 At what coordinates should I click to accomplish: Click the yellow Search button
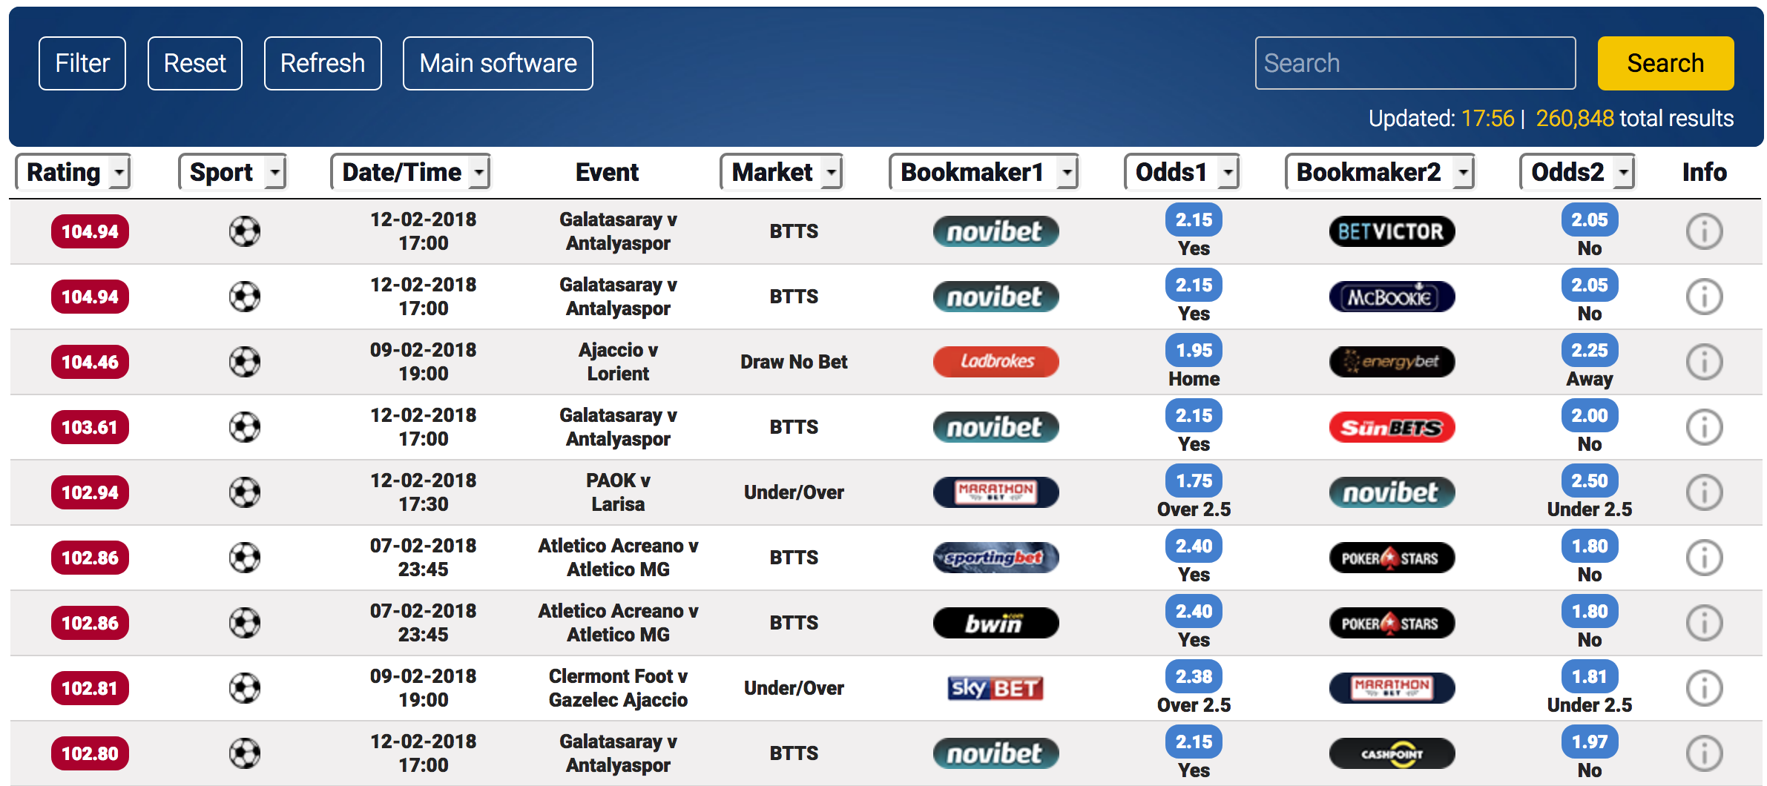(1665, 63)
